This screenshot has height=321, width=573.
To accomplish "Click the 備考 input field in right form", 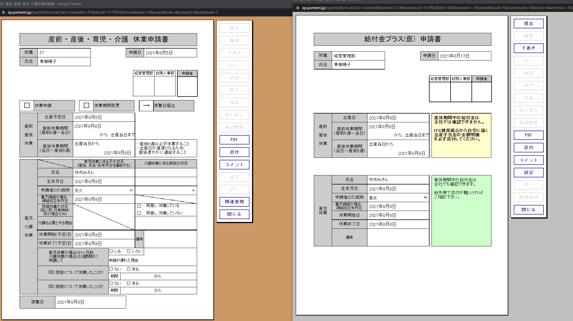I will point(398,237).
